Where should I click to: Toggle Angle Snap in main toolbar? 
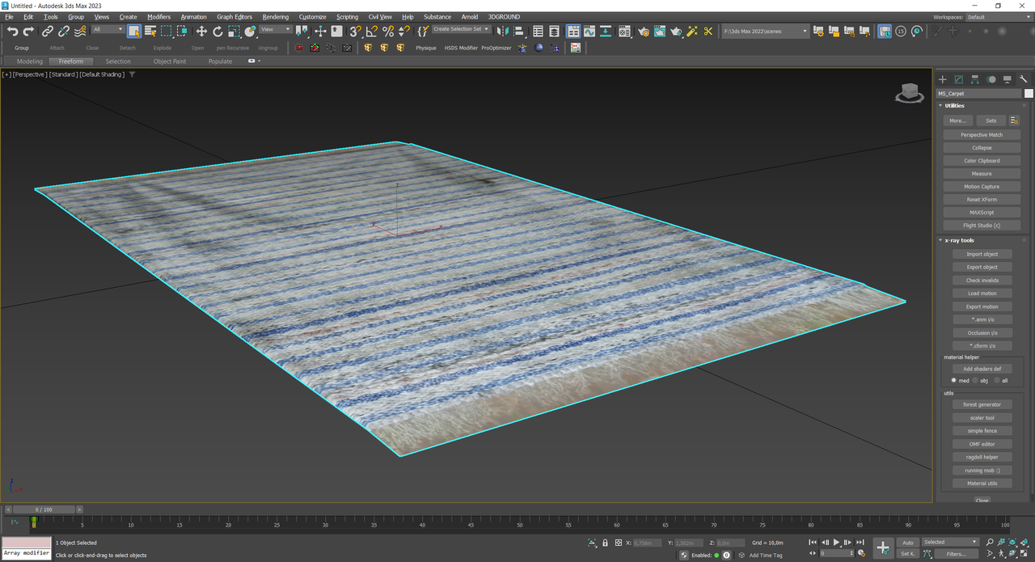(371, 32)
